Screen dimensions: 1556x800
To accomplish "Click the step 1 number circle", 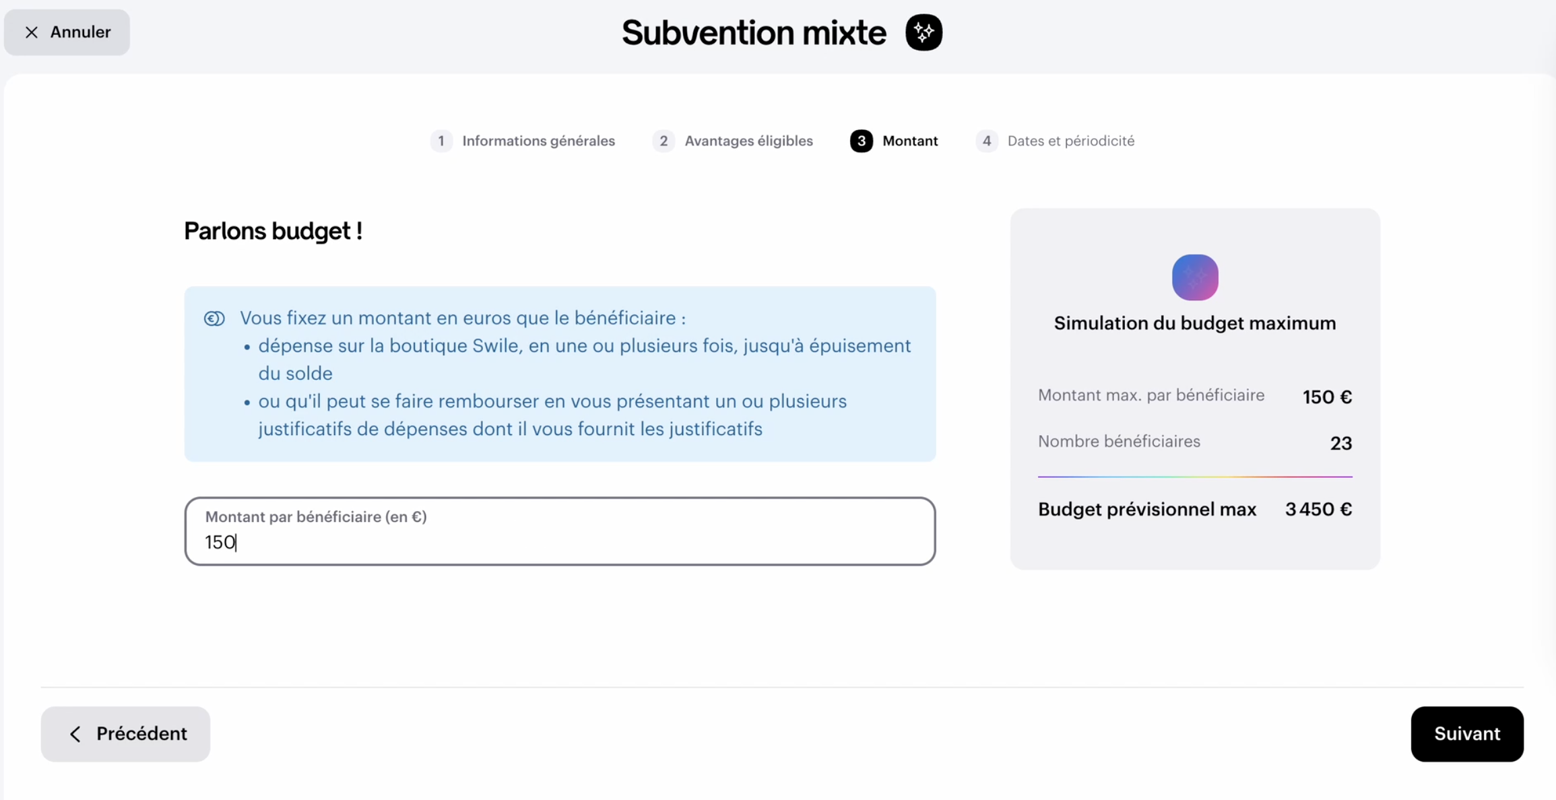I will pyautogui.click(x=441, y=141).
